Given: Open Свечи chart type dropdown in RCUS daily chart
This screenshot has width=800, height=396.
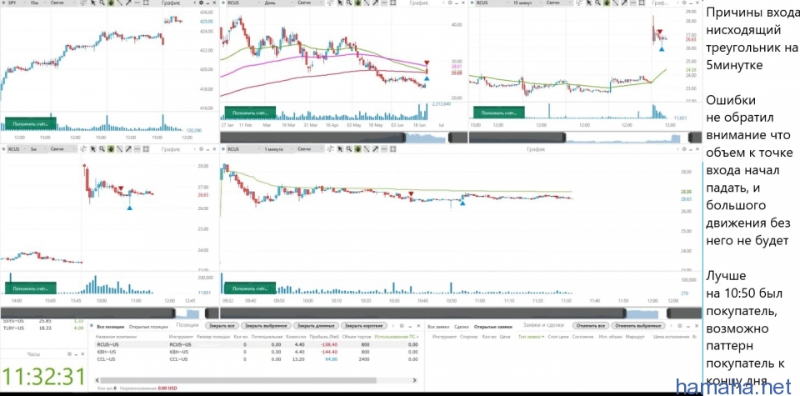Looking at the screenshot, I should (x=311, y=3).
